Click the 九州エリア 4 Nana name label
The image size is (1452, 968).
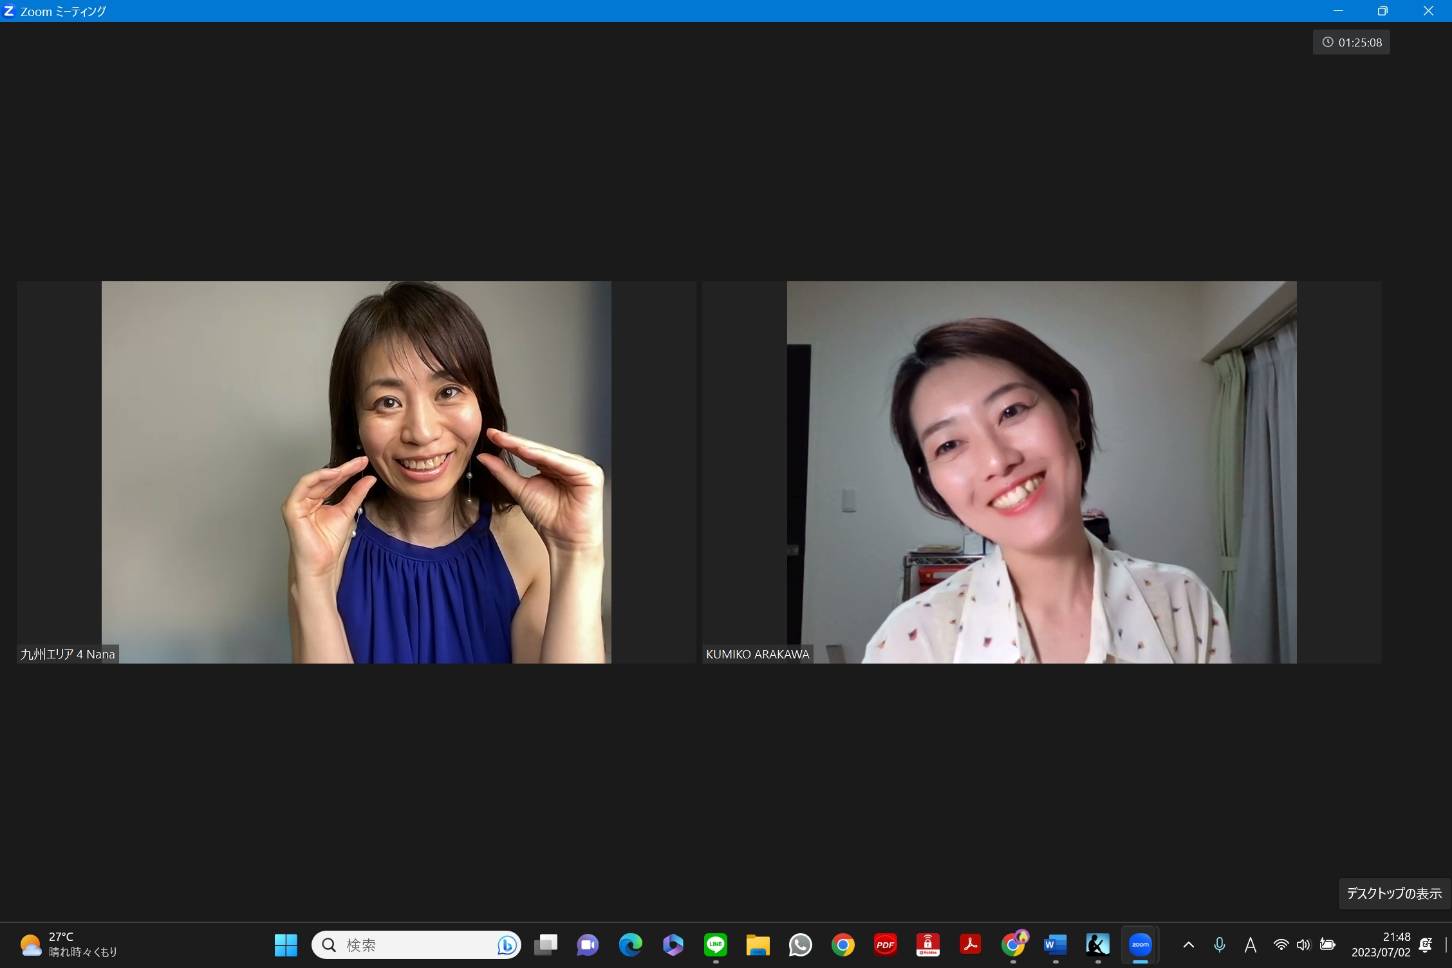pyautogui.click(x=68, y=654)
